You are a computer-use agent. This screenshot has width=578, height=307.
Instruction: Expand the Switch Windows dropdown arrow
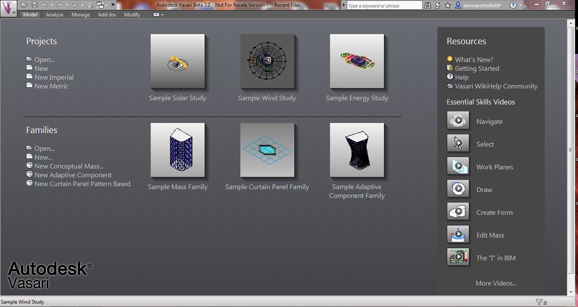pos(107,5)
